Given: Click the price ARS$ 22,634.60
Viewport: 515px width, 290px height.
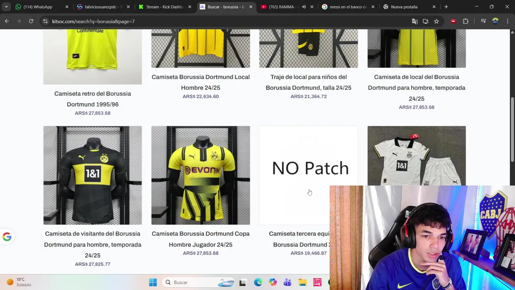Looking at the screenshot, I should pyautogui.click(x=200, y=97).
